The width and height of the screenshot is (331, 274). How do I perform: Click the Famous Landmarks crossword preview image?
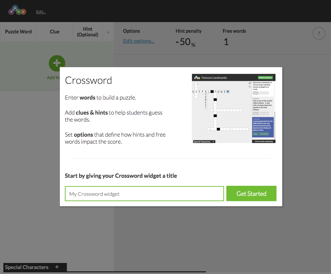tap(233, 109)
